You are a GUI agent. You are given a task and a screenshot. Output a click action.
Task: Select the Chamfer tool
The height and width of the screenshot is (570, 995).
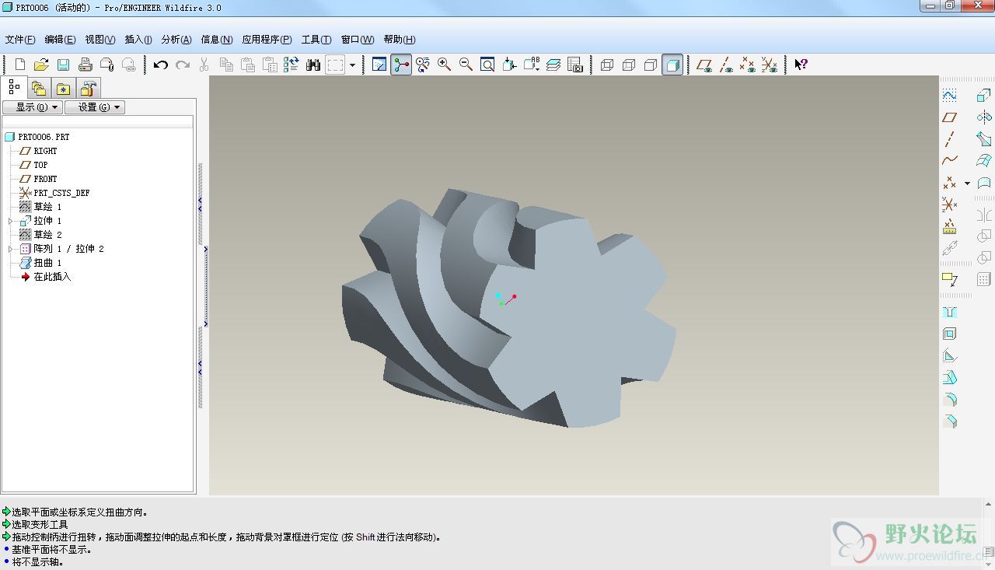click(x=949, y=421)
